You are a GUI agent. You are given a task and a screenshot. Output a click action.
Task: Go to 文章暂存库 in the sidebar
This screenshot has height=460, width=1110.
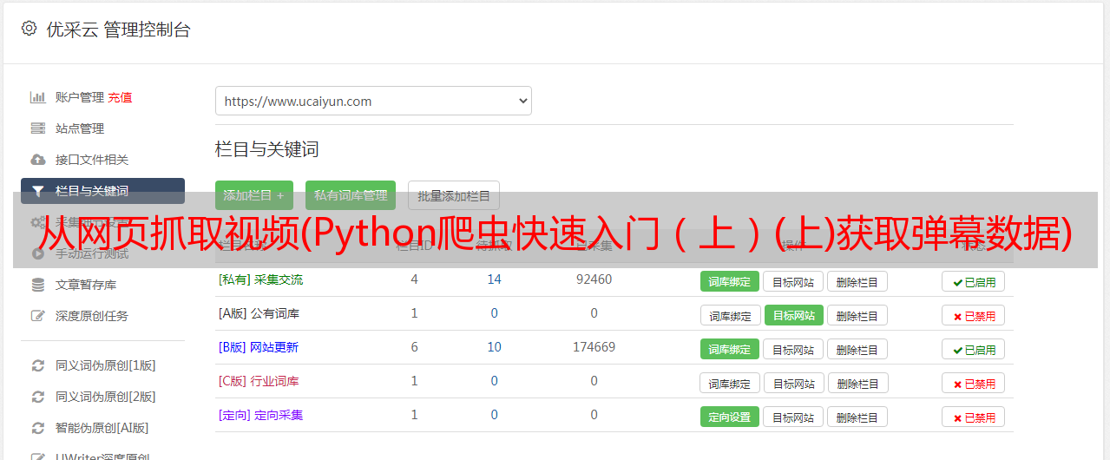86,285
